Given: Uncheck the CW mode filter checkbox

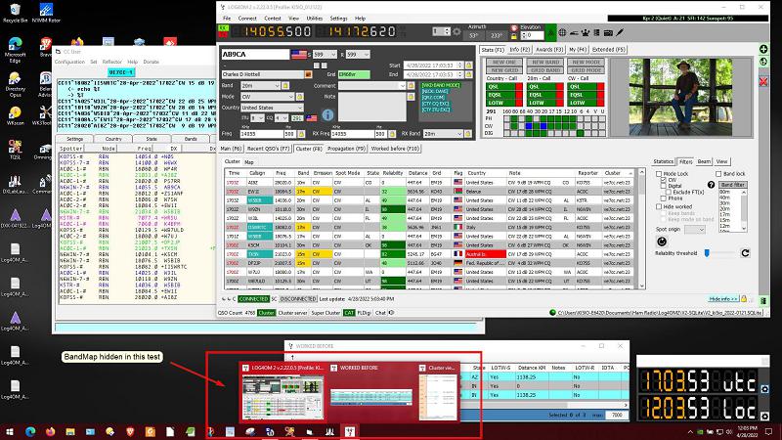Looking at the screenshot, I should pos(664,180).
